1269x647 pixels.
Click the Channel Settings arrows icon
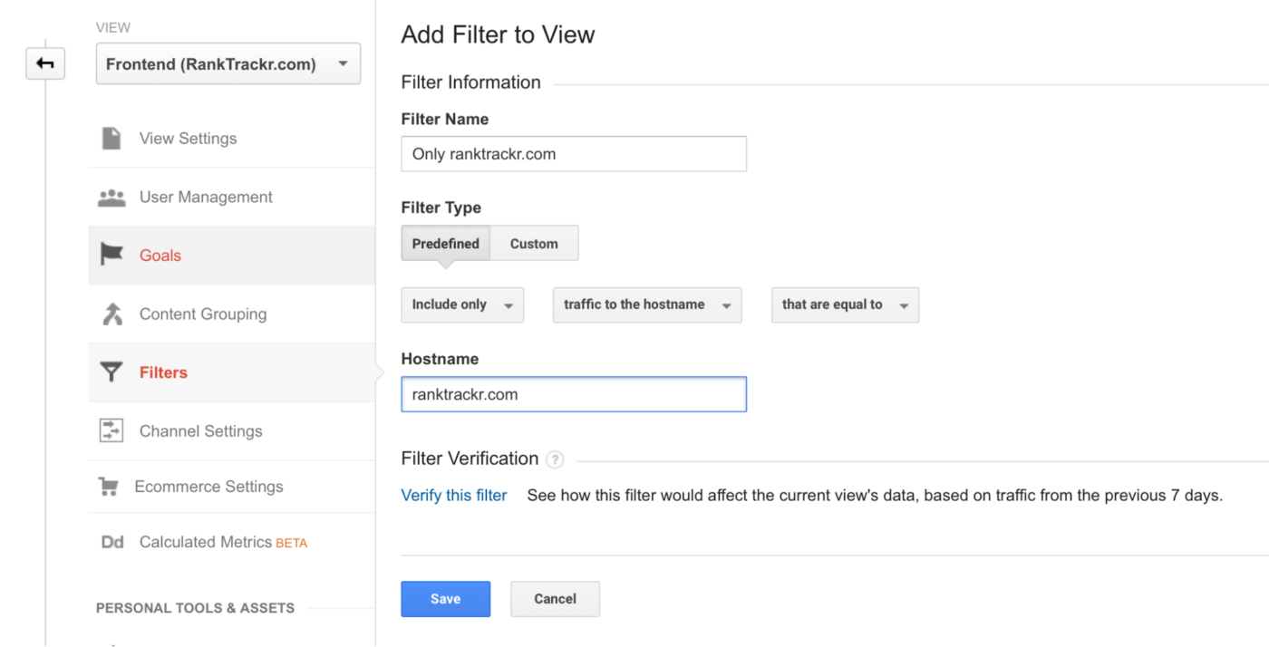[111, 430]
